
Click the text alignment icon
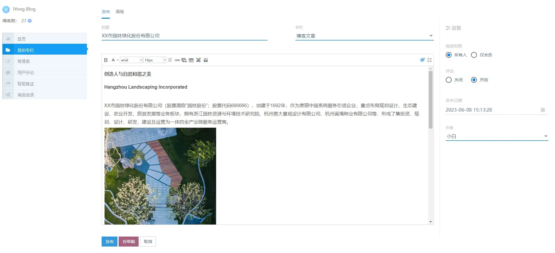[170, 60]
